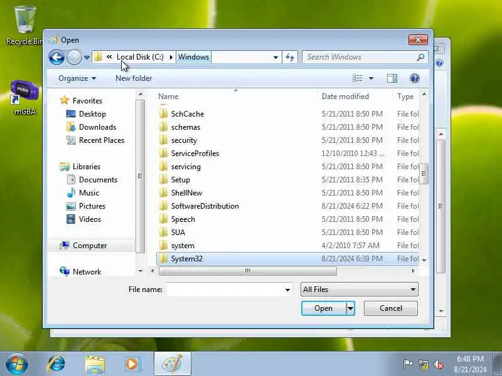Create a New folder

pos(134,78)
